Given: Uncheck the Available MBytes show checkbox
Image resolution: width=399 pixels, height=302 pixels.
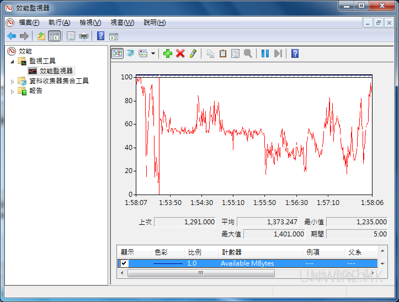Looking at the screenshot, I should pos(124,263).
